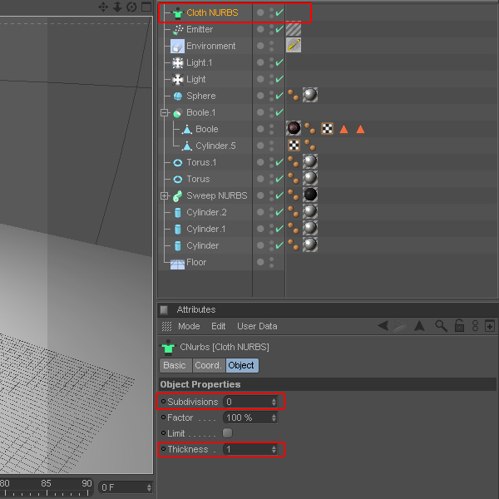Click the Mode menu grip handle
Image resolution: width=499 pixels, height=499 pixels.
click(166, 326)
